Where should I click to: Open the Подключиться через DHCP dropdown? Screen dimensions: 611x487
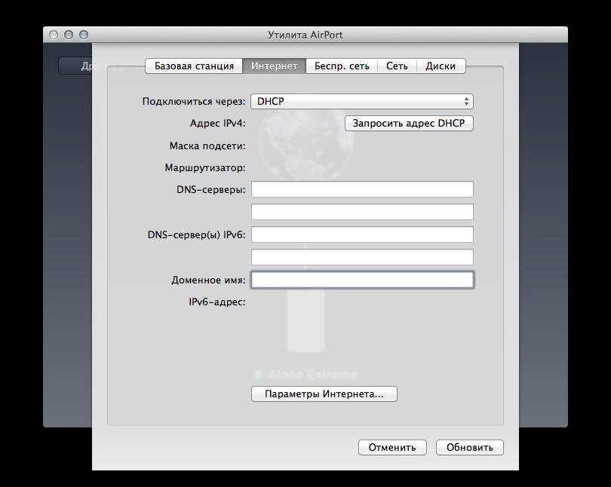[362, 101]
